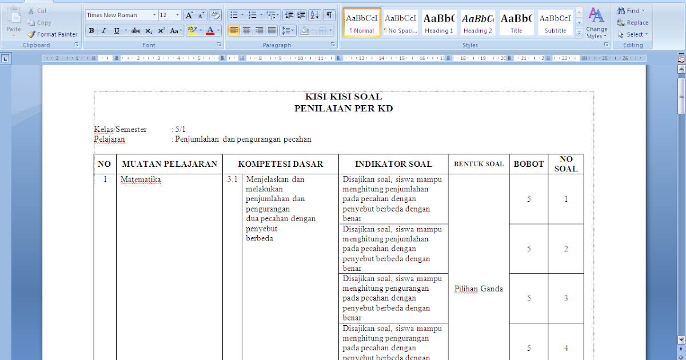Open the Change Styles menu
The image size is (686, 360).
coord(597,23)
